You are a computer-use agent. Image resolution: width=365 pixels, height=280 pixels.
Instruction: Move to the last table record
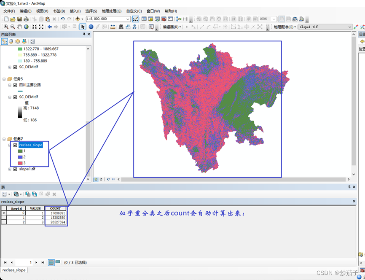click(x=43, y=263)
